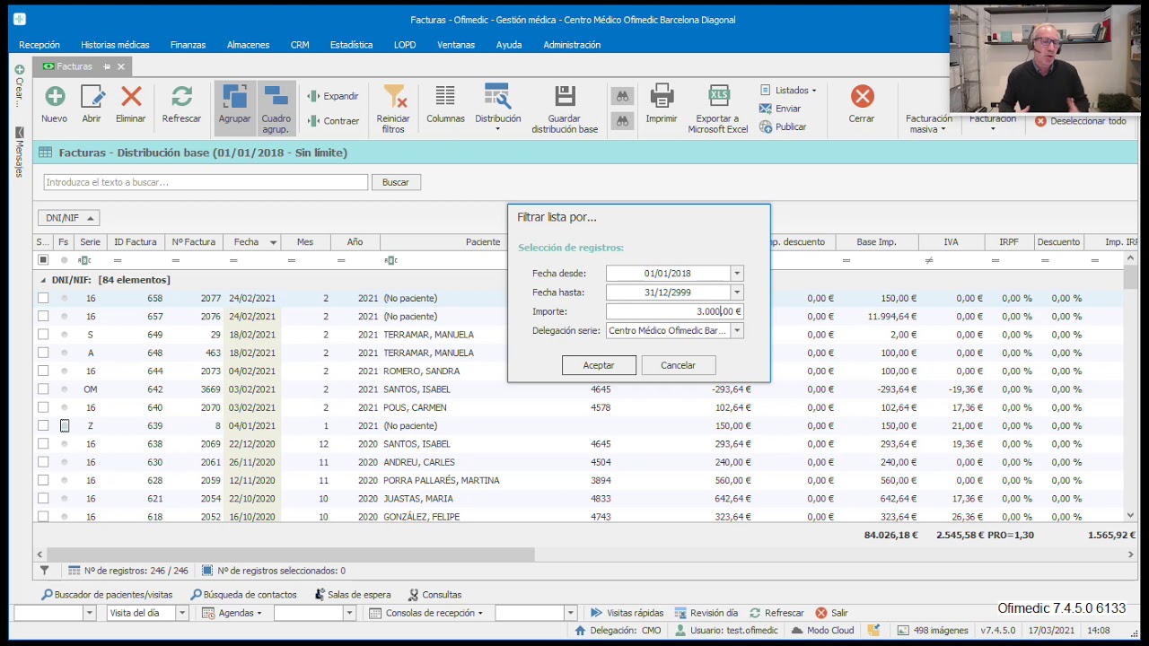
Task: Check the box for POUS, CARMEN row
Action: pos(43,407)
